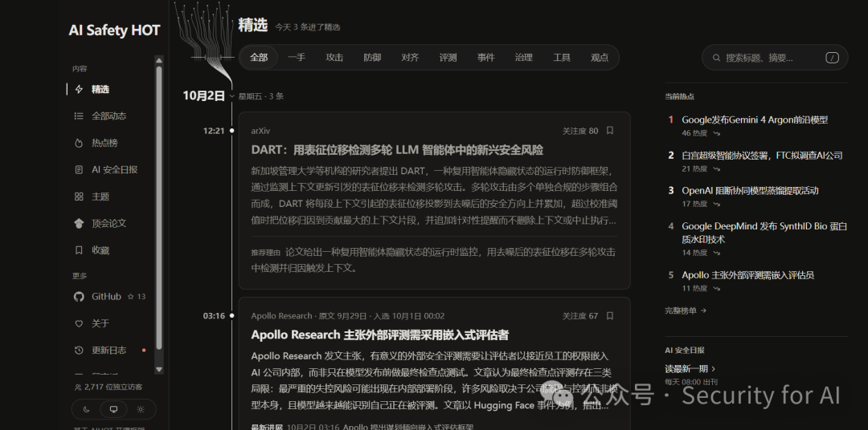The image size is (868, 430).
Task: Click the lightning icon next to 精选
Action: pos(79,89)
